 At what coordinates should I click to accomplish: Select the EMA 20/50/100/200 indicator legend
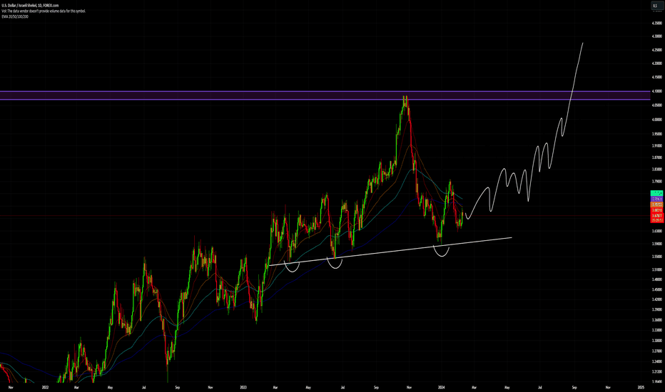pyautogui.click(x=15, y=16)
